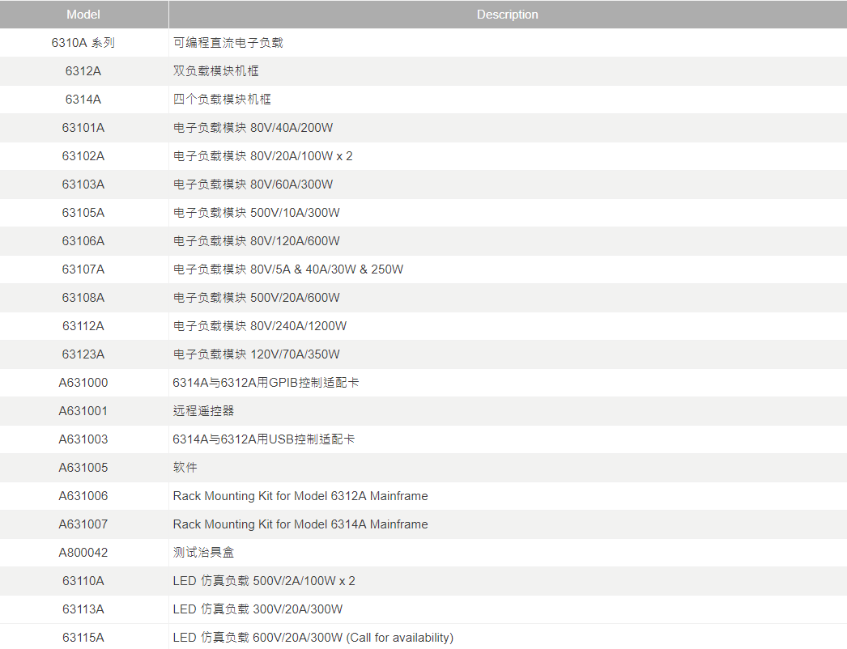
Task: Click Rack Mounting Kit for 6314A Mainframe
Action: [300, 525]
